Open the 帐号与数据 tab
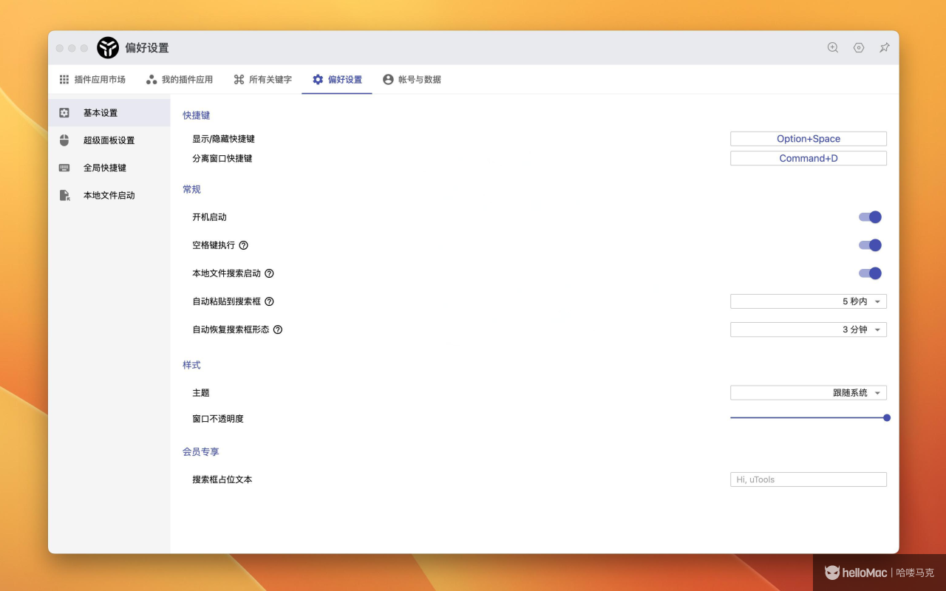Screen dimensions: 946x591 (412, 80)
